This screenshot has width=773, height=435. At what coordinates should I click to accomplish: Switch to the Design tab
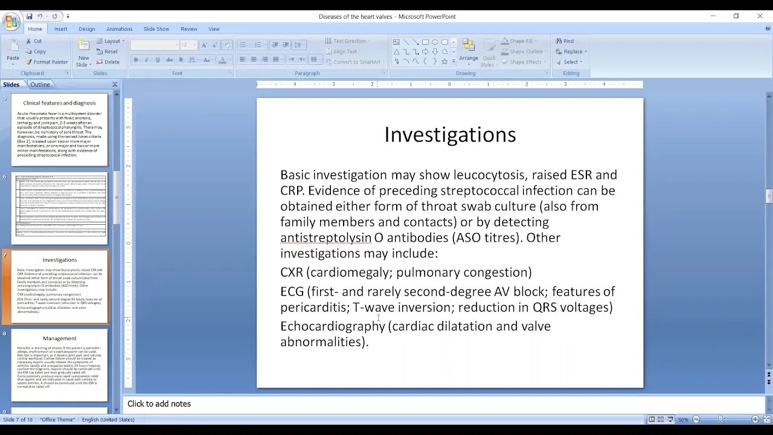87,28
